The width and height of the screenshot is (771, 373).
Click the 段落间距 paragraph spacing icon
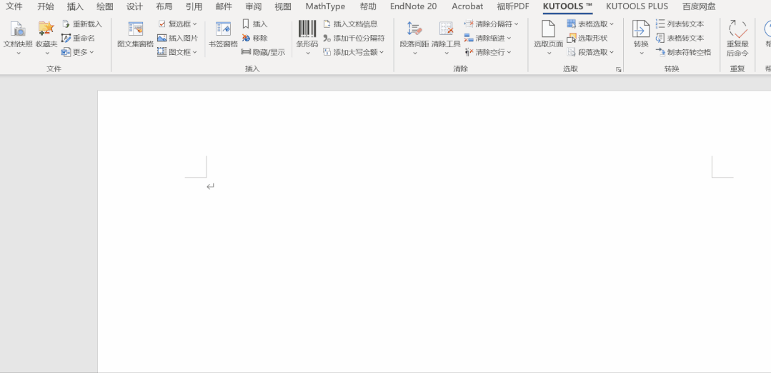coord(414,29)
